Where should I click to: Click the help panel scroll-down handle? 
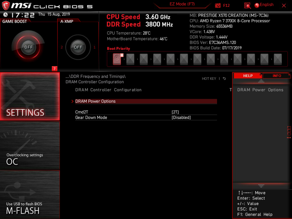pyautogui.click(x=261, y=186)
